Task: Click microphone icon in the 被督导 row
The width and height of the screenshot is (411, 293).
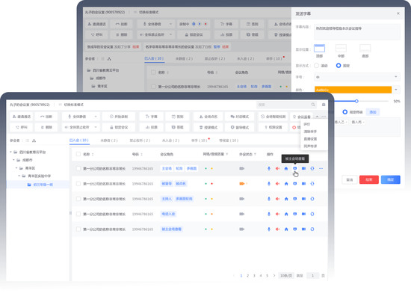Action: click(269, 184)
